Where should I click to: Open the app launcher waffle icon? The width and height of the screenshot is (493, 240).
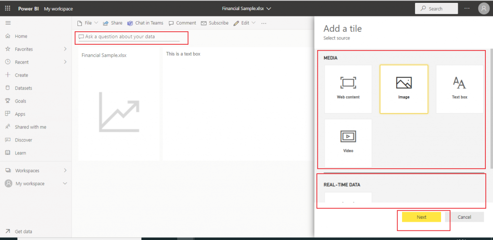point(8,9)
